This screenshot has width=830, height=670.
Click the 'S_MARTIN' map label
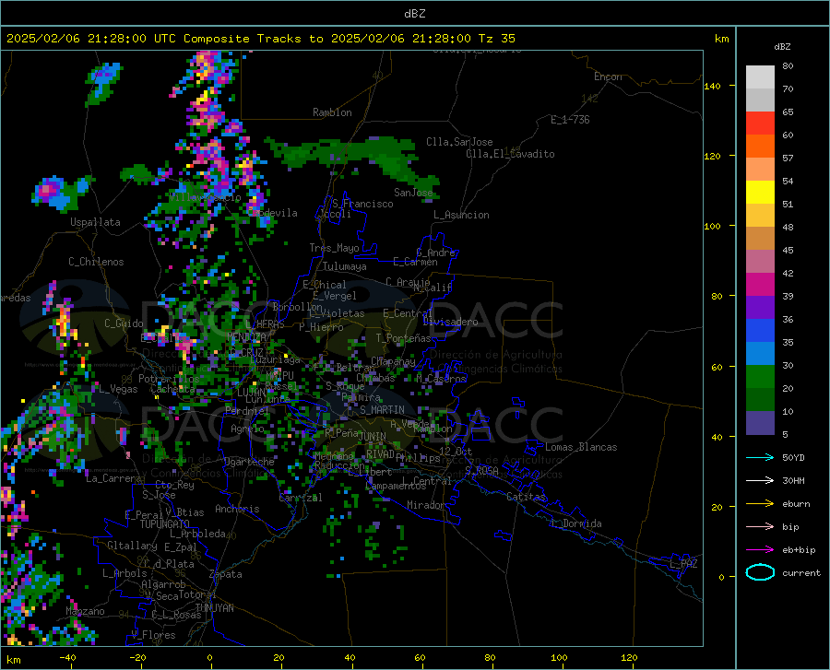tap(382, 410)
